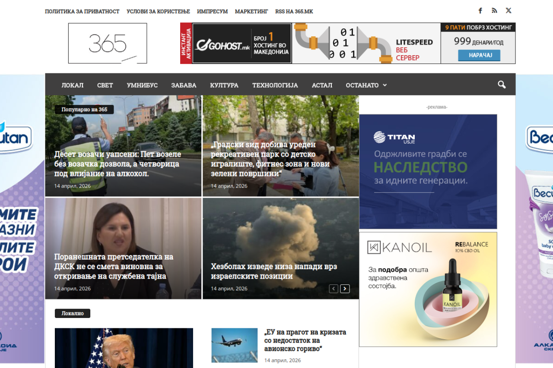
Task: Open ПОЛИТИКА ЗА ПРИВАТНОСТ link
Action: 82,12
